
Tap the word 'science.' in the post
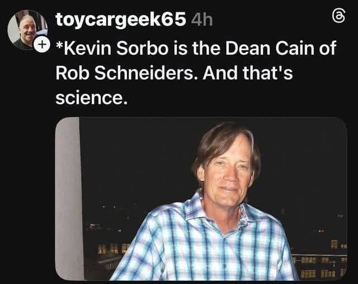[91, 98]
